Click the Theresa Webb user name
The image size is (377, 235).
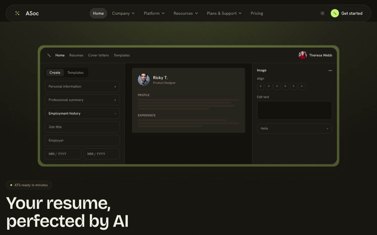pos(320,55)
